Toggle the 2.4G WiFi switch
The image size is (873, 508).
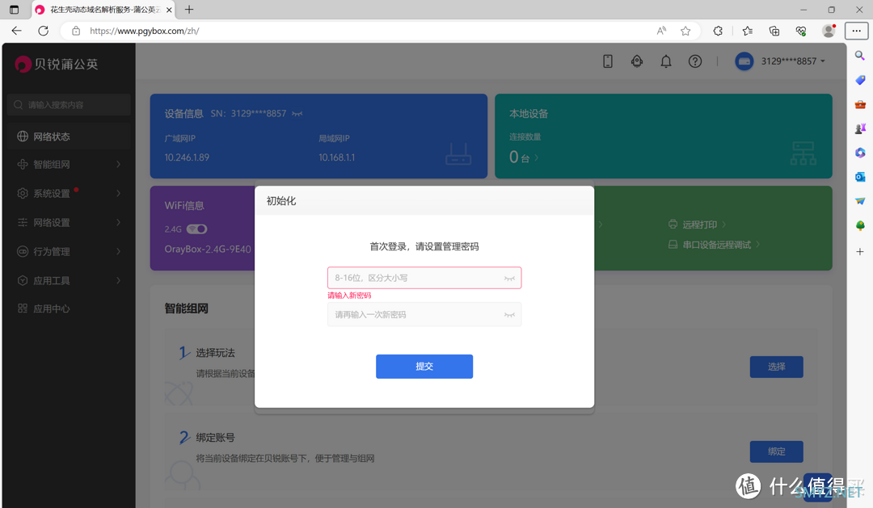coord(197,229)
